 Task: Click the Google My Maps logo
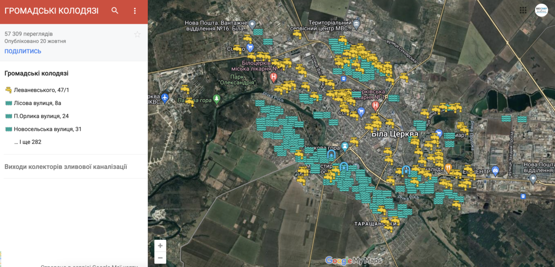[x=354, y=261]
